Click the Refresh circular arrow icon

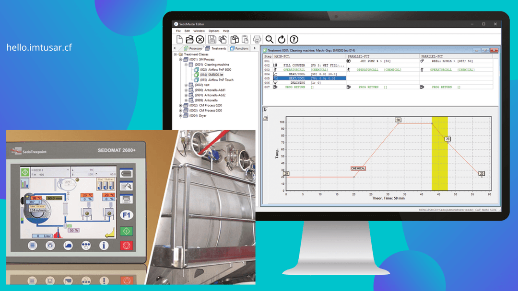click(282, 40)
